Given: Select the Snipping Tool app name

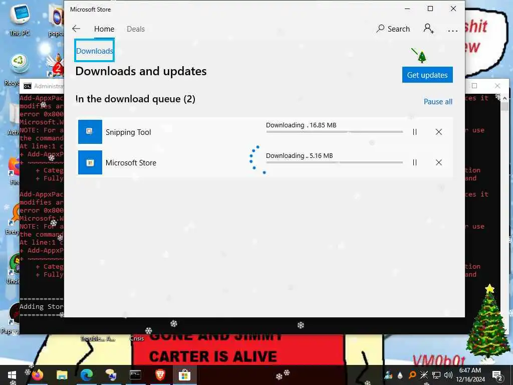Looking at the screenshot, I should 128,132.
